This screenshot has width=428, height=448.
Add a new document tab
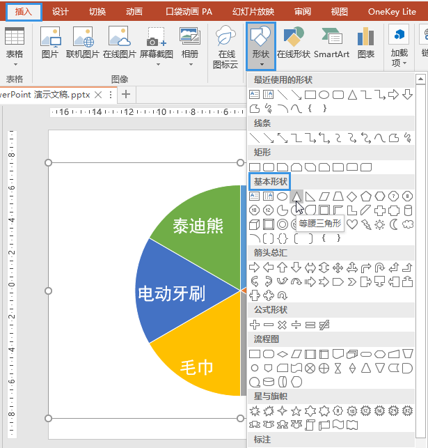coord(126,94)
